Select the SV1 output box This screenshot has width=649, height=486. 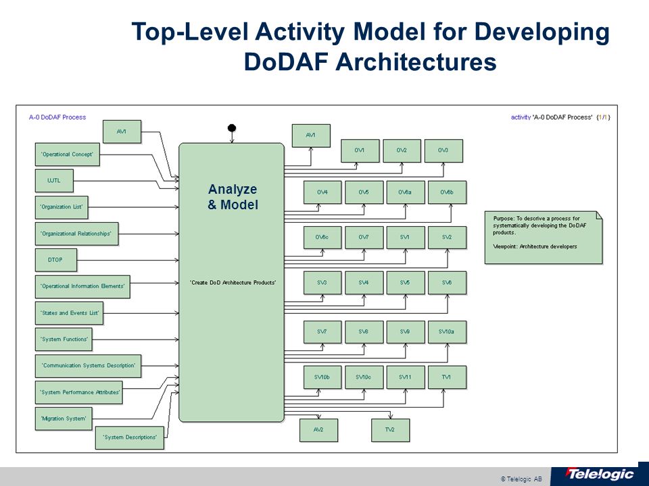pyautogui.click(x=405, y=237)
